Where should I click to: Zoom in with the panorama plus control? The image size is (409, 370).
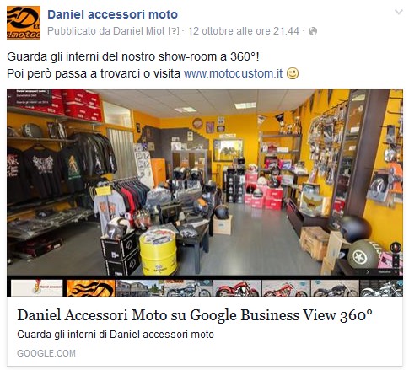tap(396, 257)
